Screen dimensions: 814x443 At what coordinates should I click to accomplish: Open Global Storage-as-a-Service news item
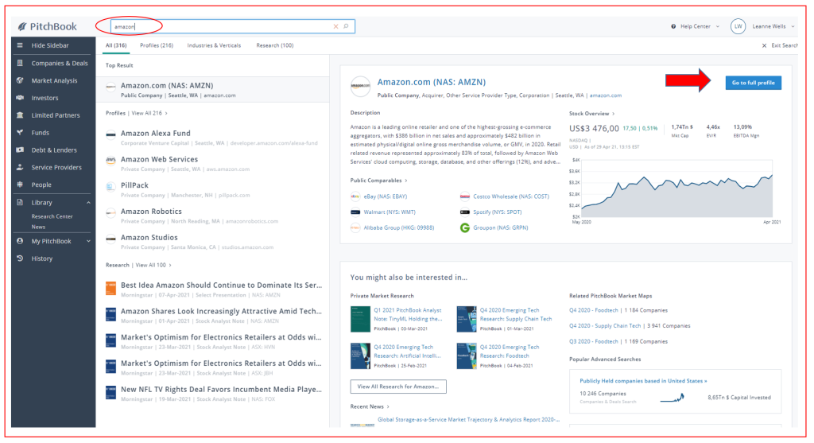(x=469, y=419)
